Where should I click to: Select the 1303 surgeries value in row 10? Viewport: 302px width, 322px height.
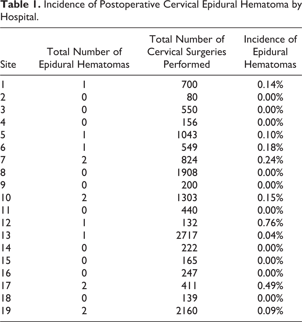[x=187, y=198]
